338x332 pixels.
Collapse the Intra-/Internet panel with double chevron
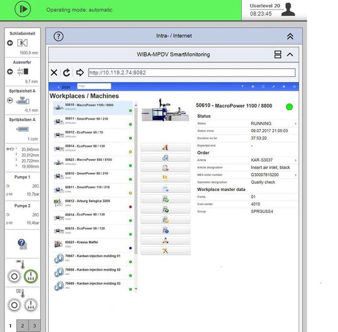(x=290, y=36)
